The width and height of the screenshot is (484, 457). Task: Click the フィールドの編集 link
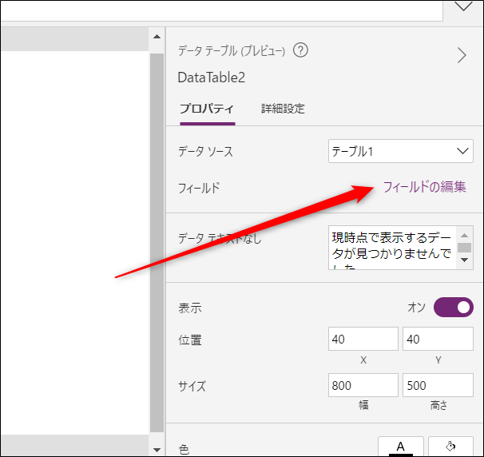pos(424,187)
